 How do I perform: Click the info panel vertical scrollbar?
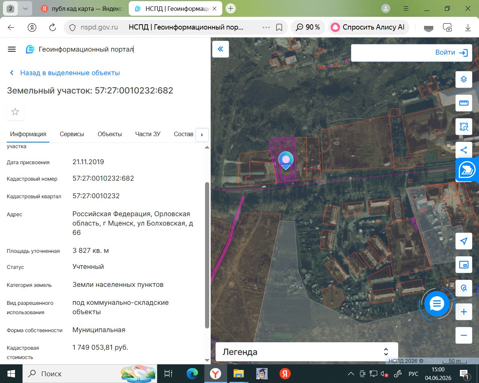[207, 255]
